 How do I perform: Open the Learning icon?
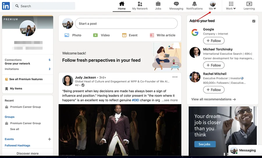click(x=249, y=4)
